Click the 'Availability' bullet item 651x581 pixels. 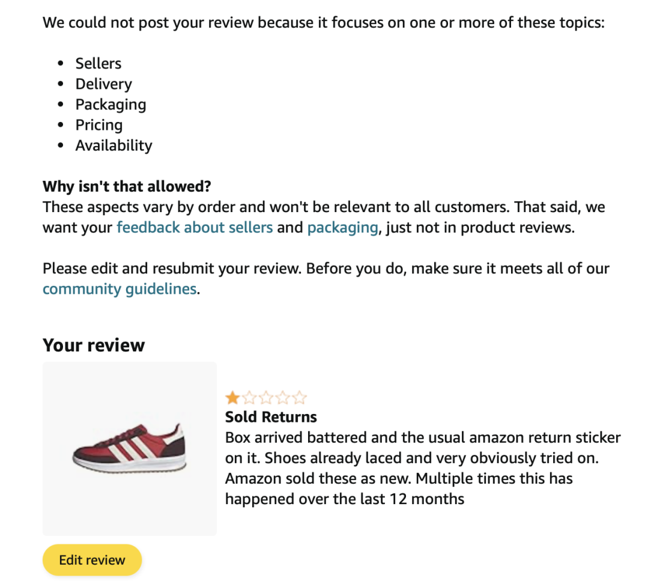pyautogui.click(x=114, y=145)
